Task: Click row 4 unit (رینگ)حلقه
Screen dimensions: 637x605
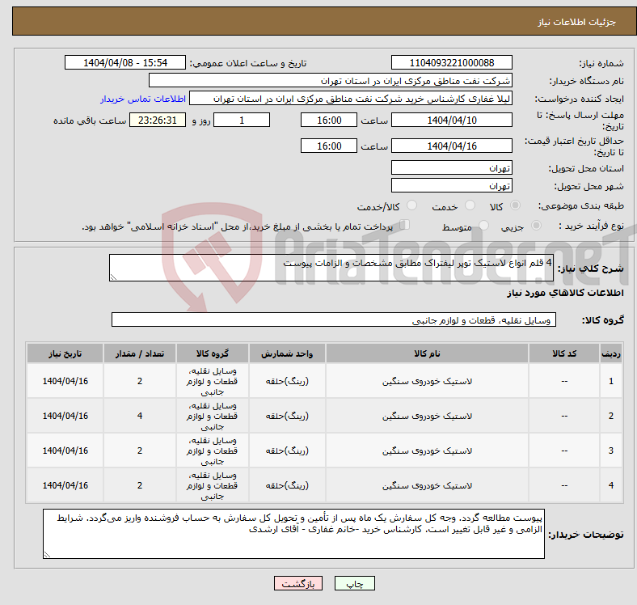Action: click(x=287, y=485)
